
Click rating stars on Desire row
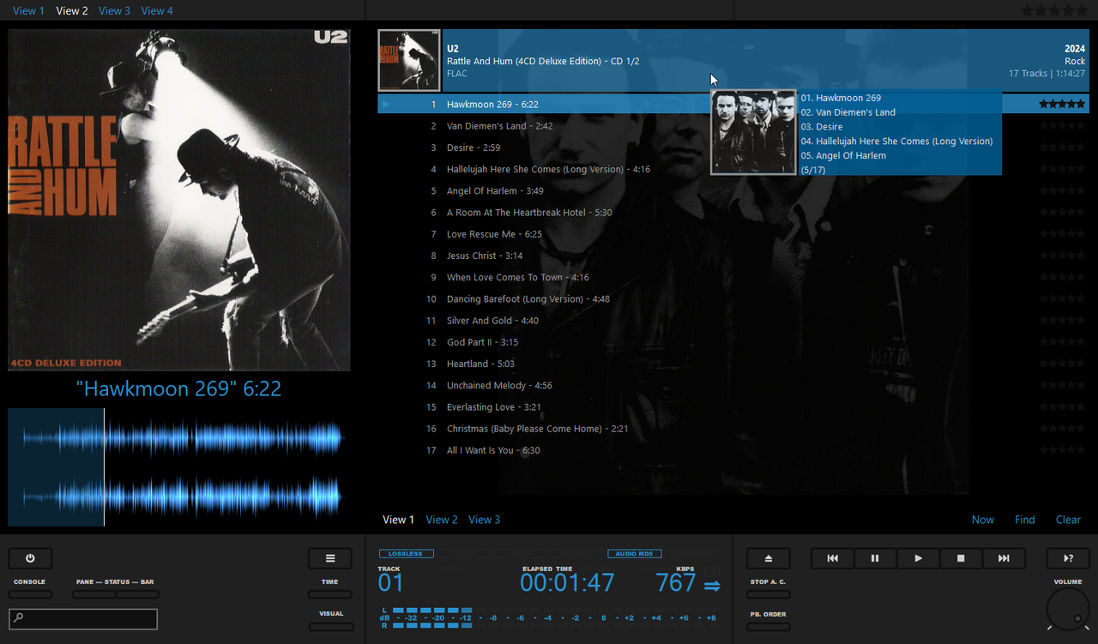1062,147
